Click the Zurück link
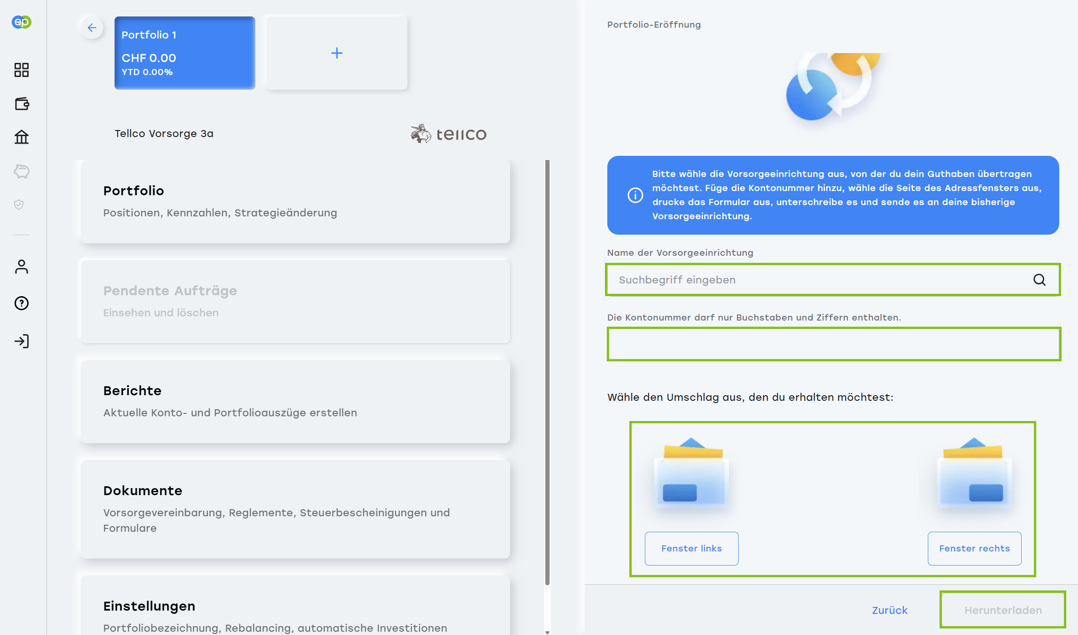The width and height of the screenshot is (1078, 635). [x=890, y=610]
